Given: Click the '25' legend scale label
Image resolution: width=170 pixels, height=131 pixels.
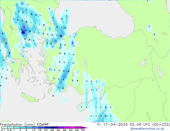Looking at the screenshot, I should [x=52, y=130].
